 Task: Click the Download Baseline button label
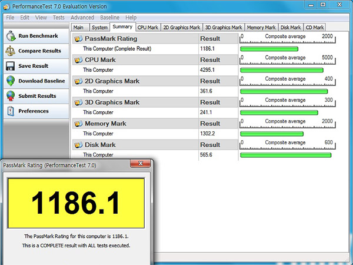coord(42,81)
